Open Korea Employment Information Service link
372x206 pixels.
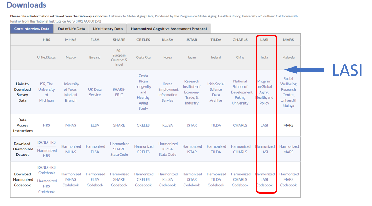coord(168,92)
